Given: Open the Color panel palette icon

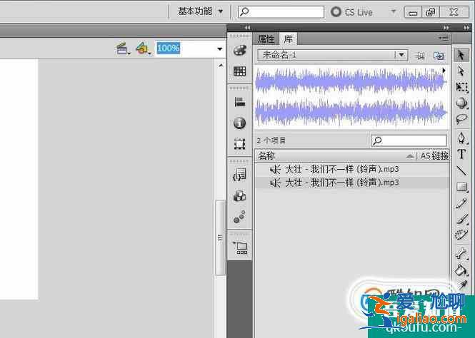Looking at the screenshot, I should [x=239, y=50].
